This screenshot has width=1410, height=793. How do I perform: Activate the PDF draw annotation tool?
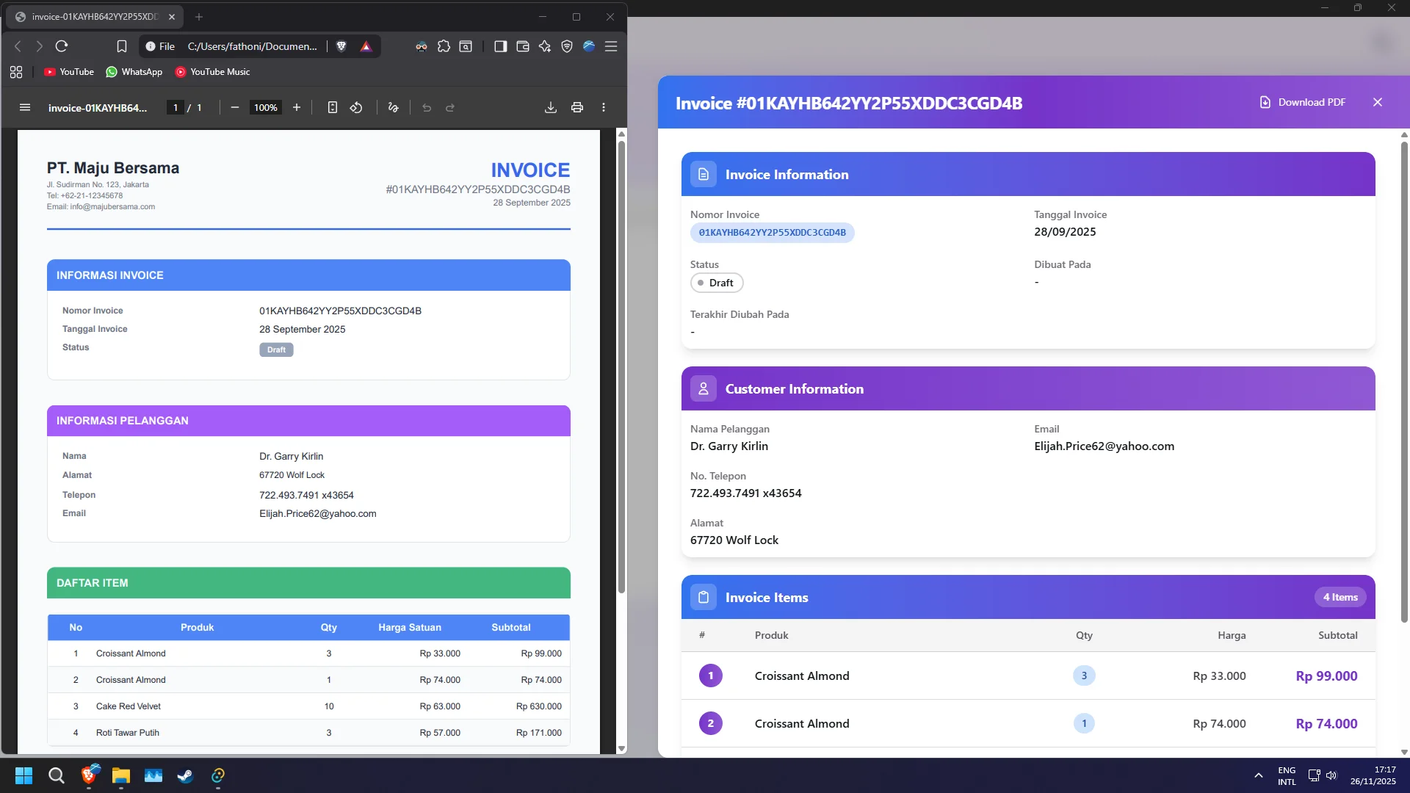[x=393, y=107]
